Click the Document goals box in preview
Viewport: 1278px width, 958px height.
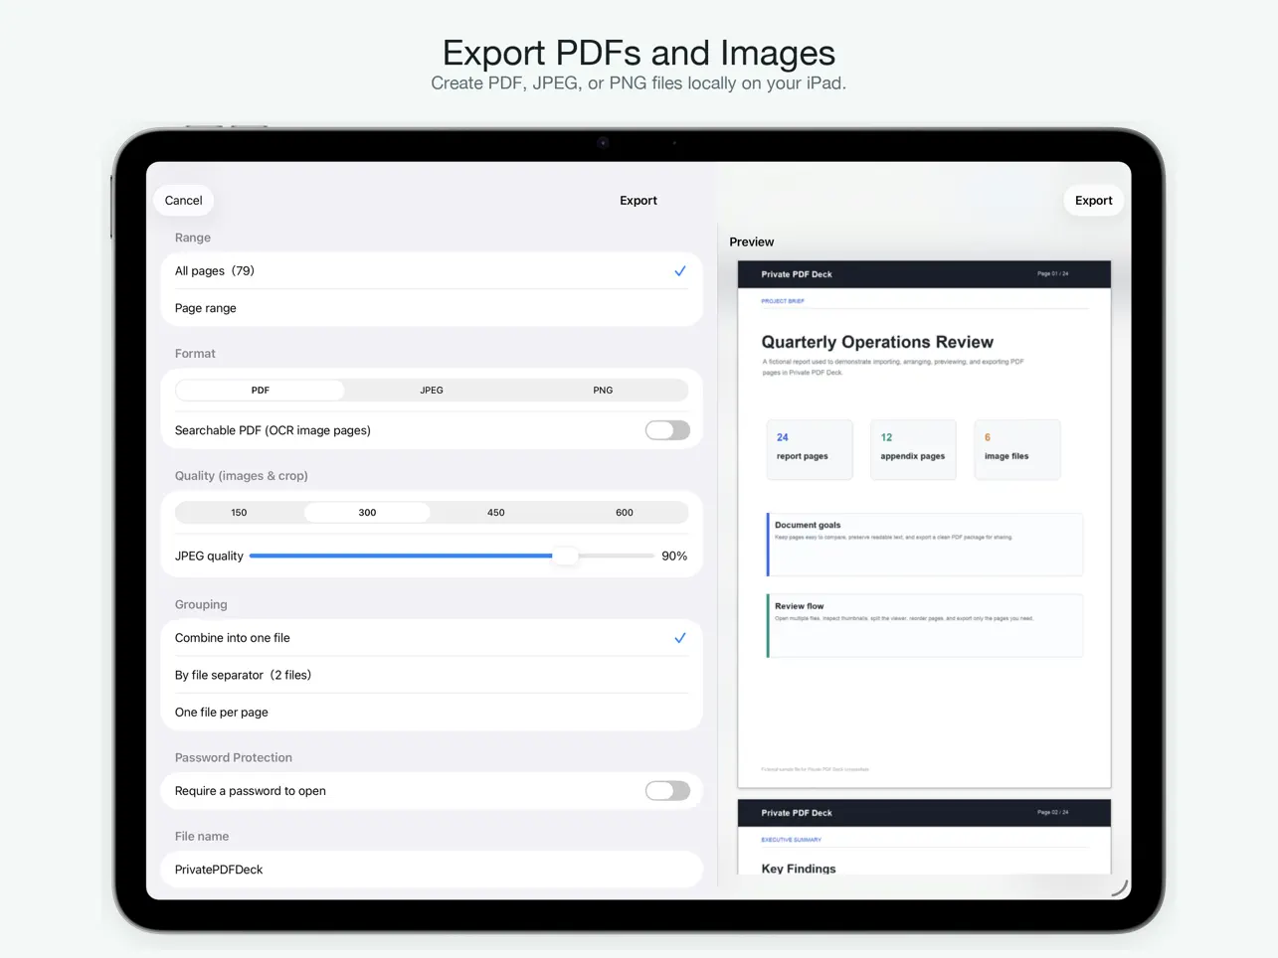pos(924,545)
